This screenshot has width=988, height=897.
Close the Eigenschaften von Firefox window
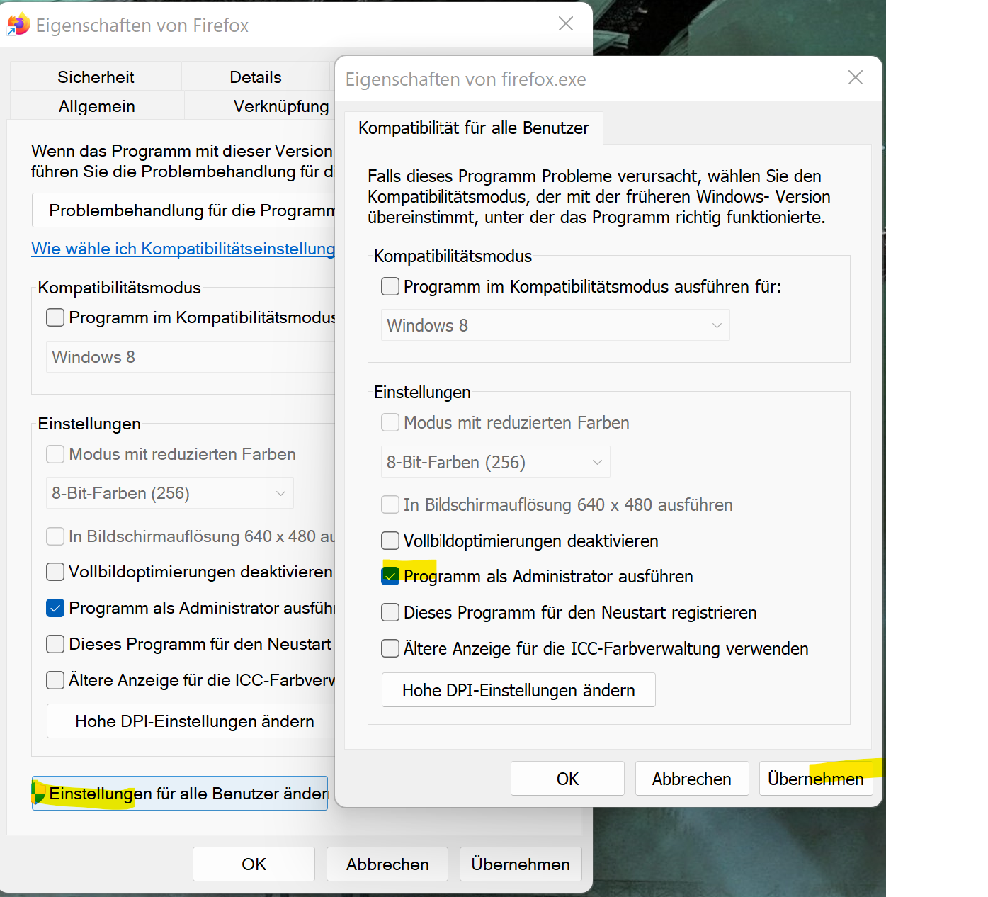(566, 24)
